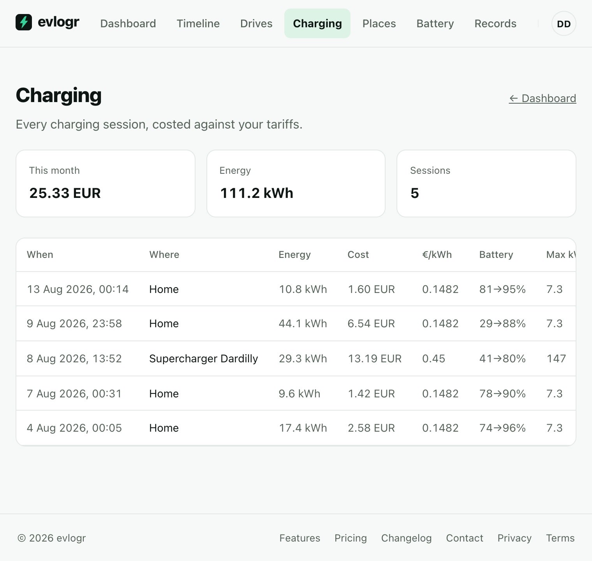Click the 1.60 EUR cost cell

(371, 289)
